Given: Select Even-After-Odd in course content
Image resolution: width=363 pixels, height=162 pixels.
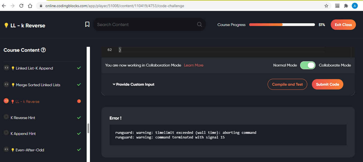Looking at the screenshot, I should click(30, 150).
